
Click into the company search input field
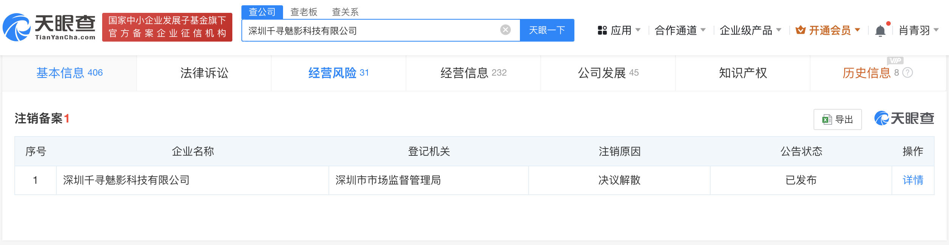371,30
